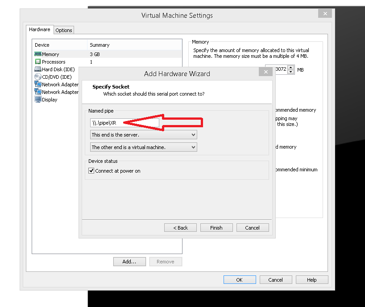Click the Named pipe input field
This screenshot has width=365, height=307.
[x=124, y=123]
